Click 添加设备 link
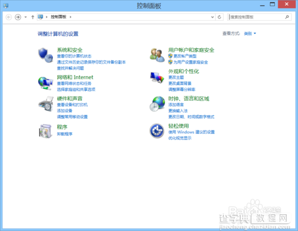This screenshot has width=298, height=231. coord(64,111)
